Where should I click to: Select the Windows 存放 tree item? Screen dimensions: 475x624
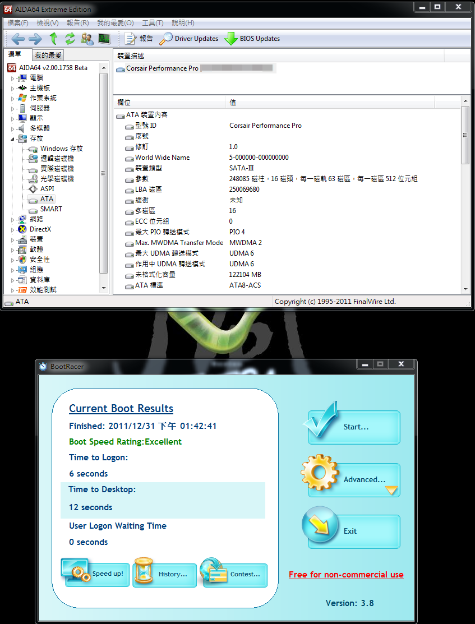61,149
